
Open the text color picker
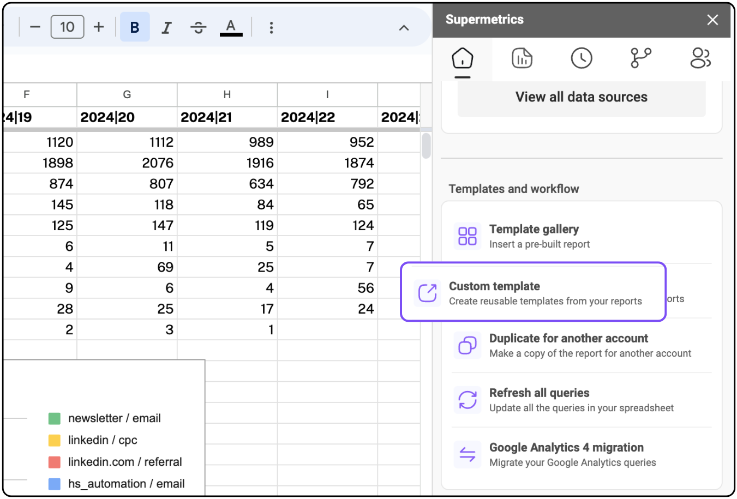(231, 27)
